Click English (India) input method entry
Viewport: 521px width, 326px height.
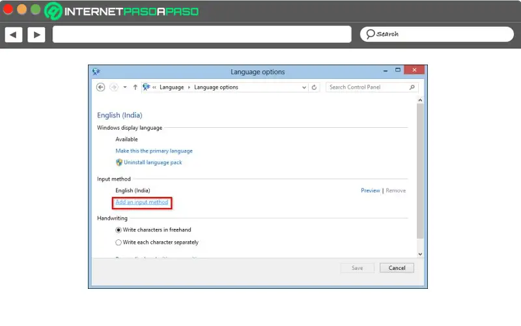click(x=133, y=190)
